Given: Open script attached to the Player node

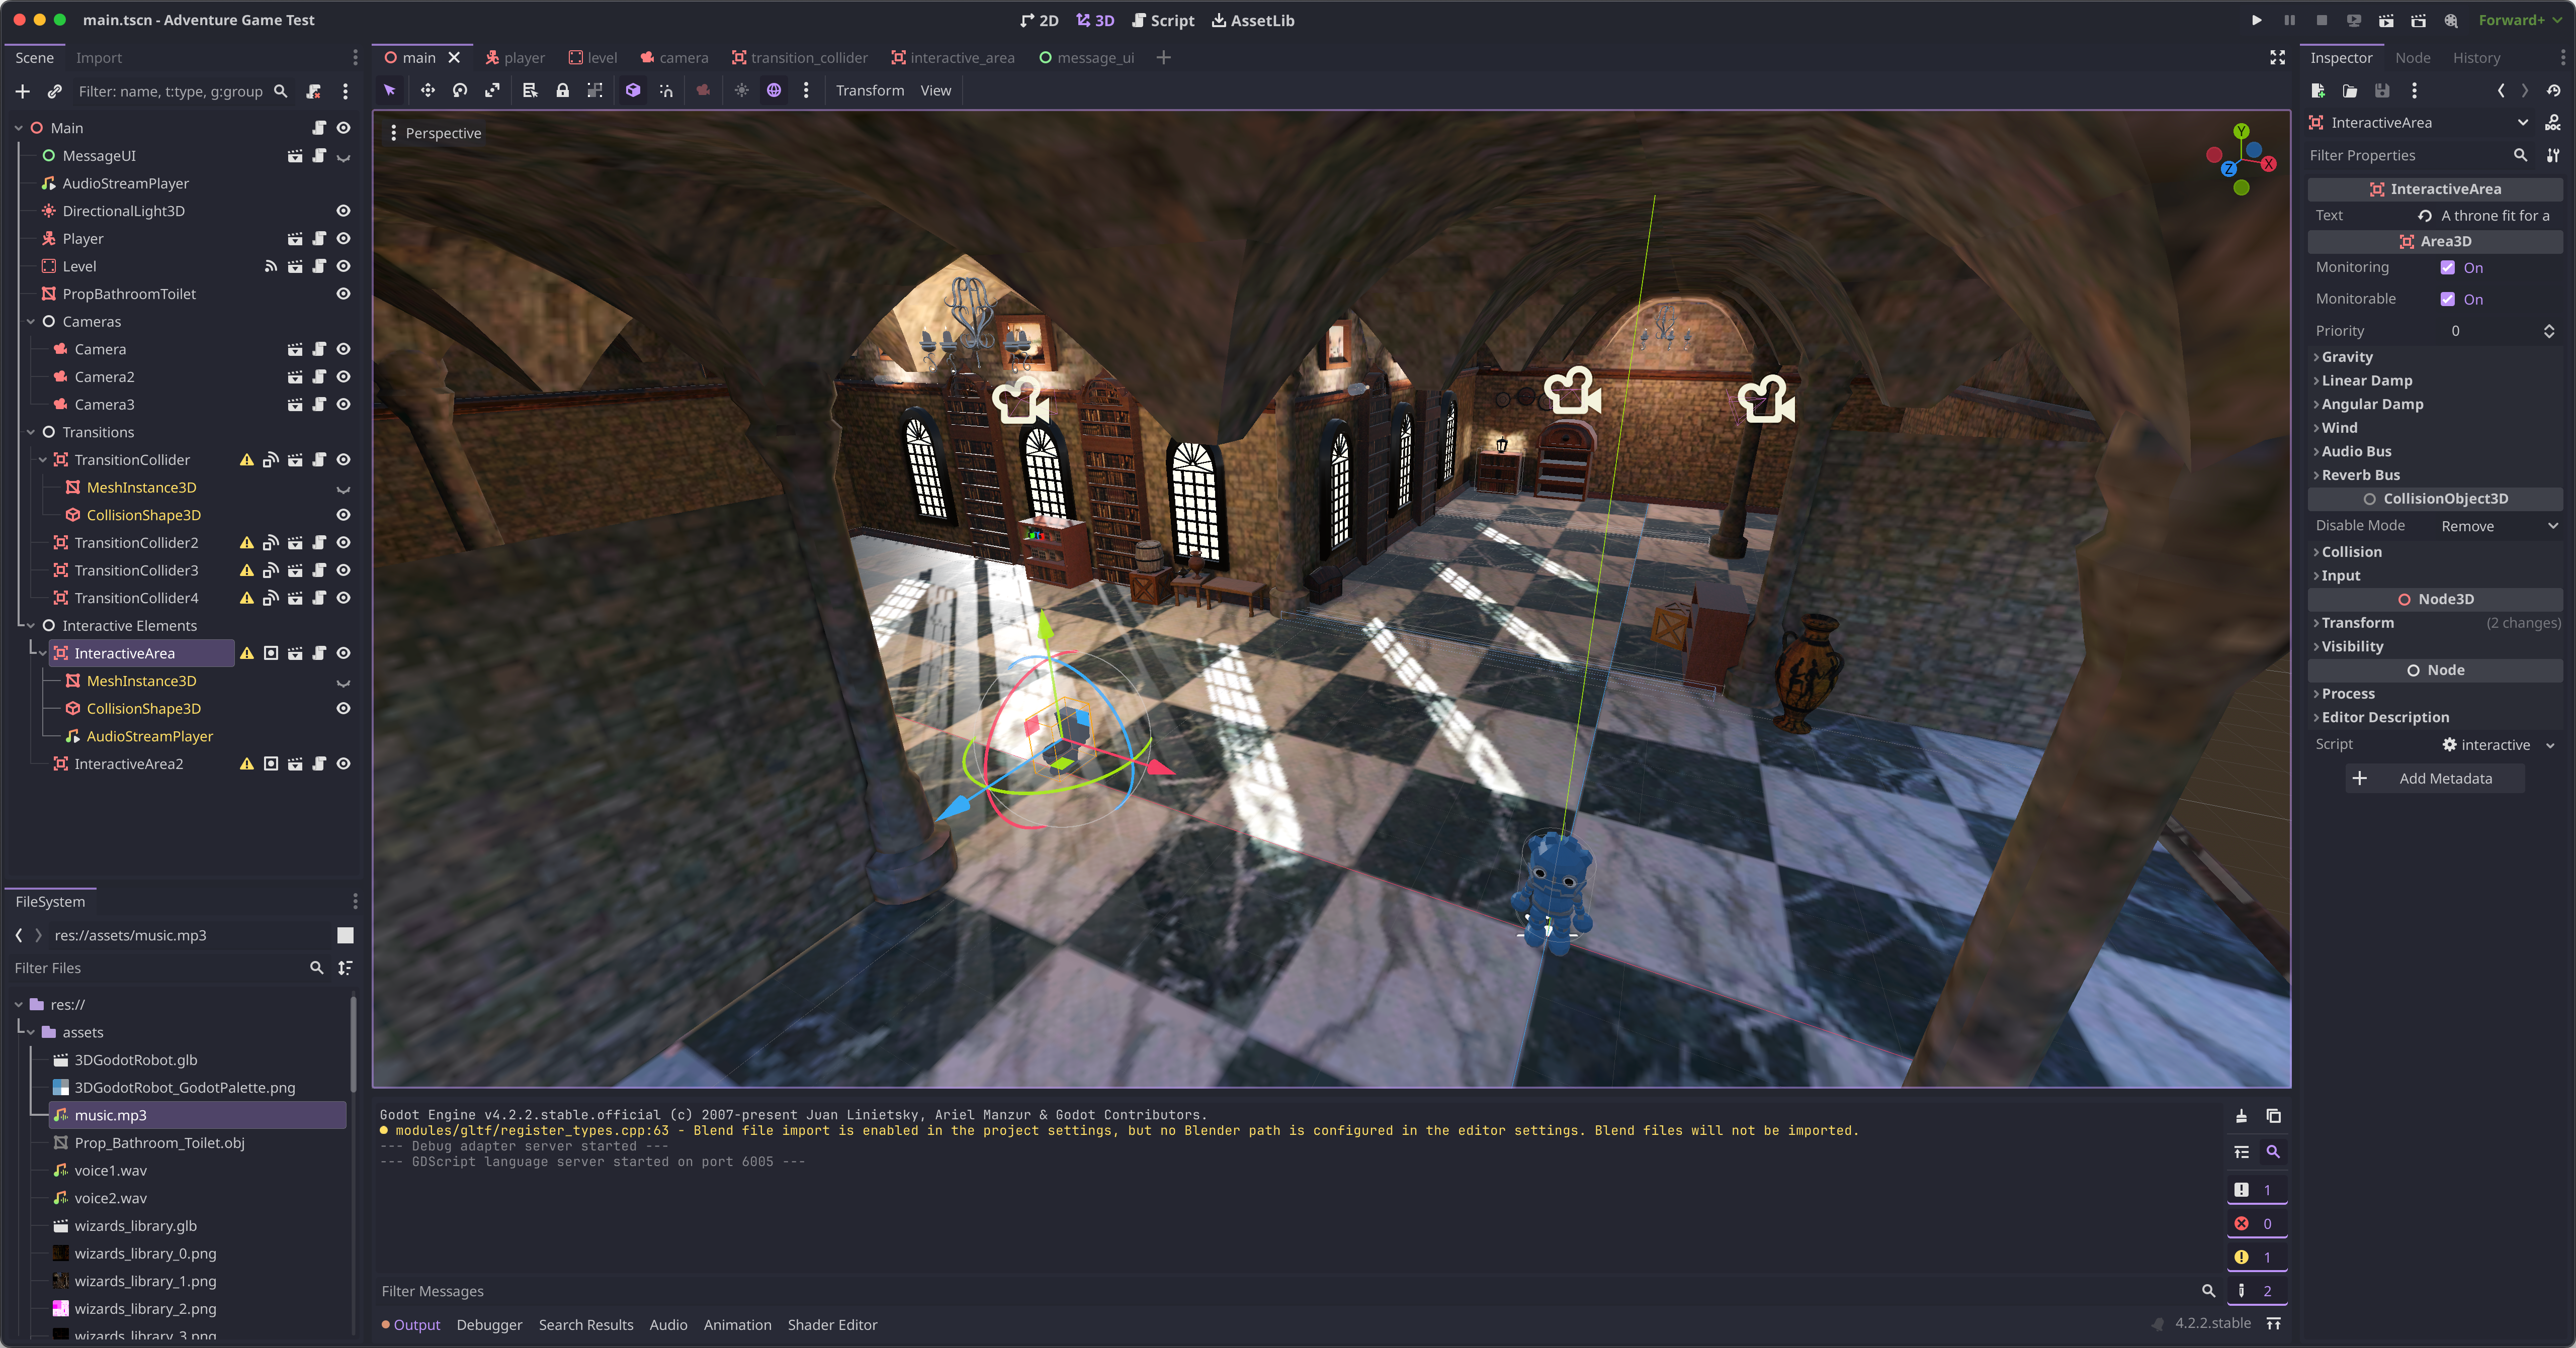Looking at the screenshot, I should 319,239.
